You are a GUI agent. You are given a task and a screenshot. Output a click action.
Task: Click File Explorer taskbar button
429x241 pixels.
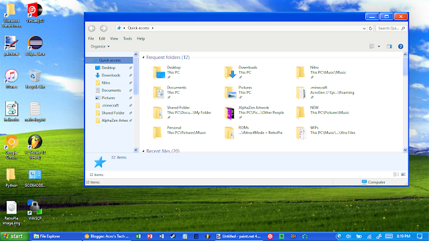tap(56, 236)
